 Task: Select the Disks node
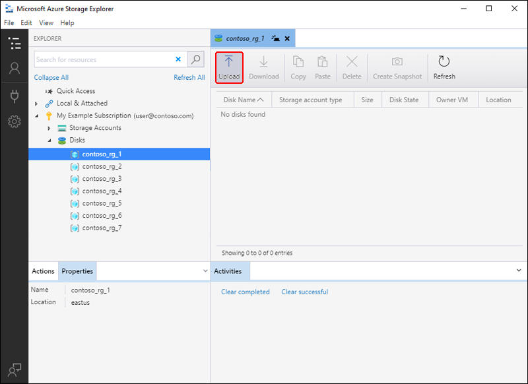point(77,140)
